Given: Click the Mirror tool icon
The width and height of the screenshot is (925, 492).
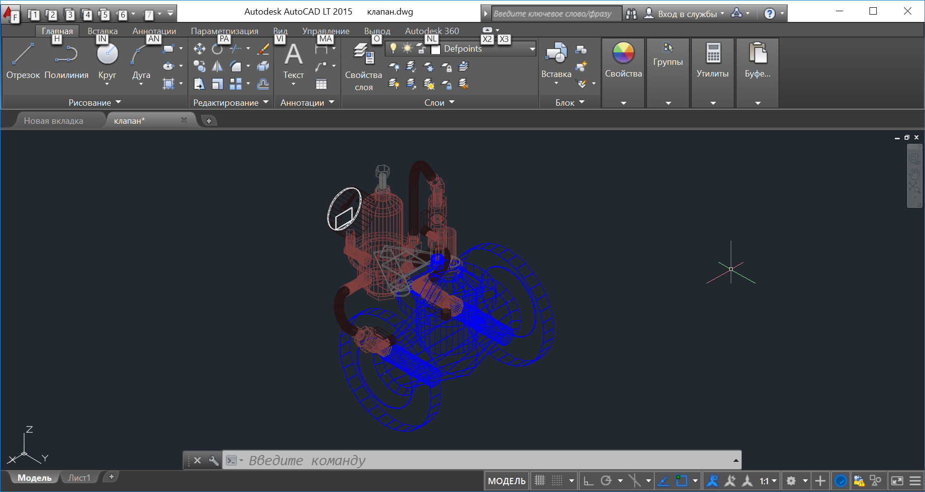Looking at the screenshot, I should tap(217, 66).
